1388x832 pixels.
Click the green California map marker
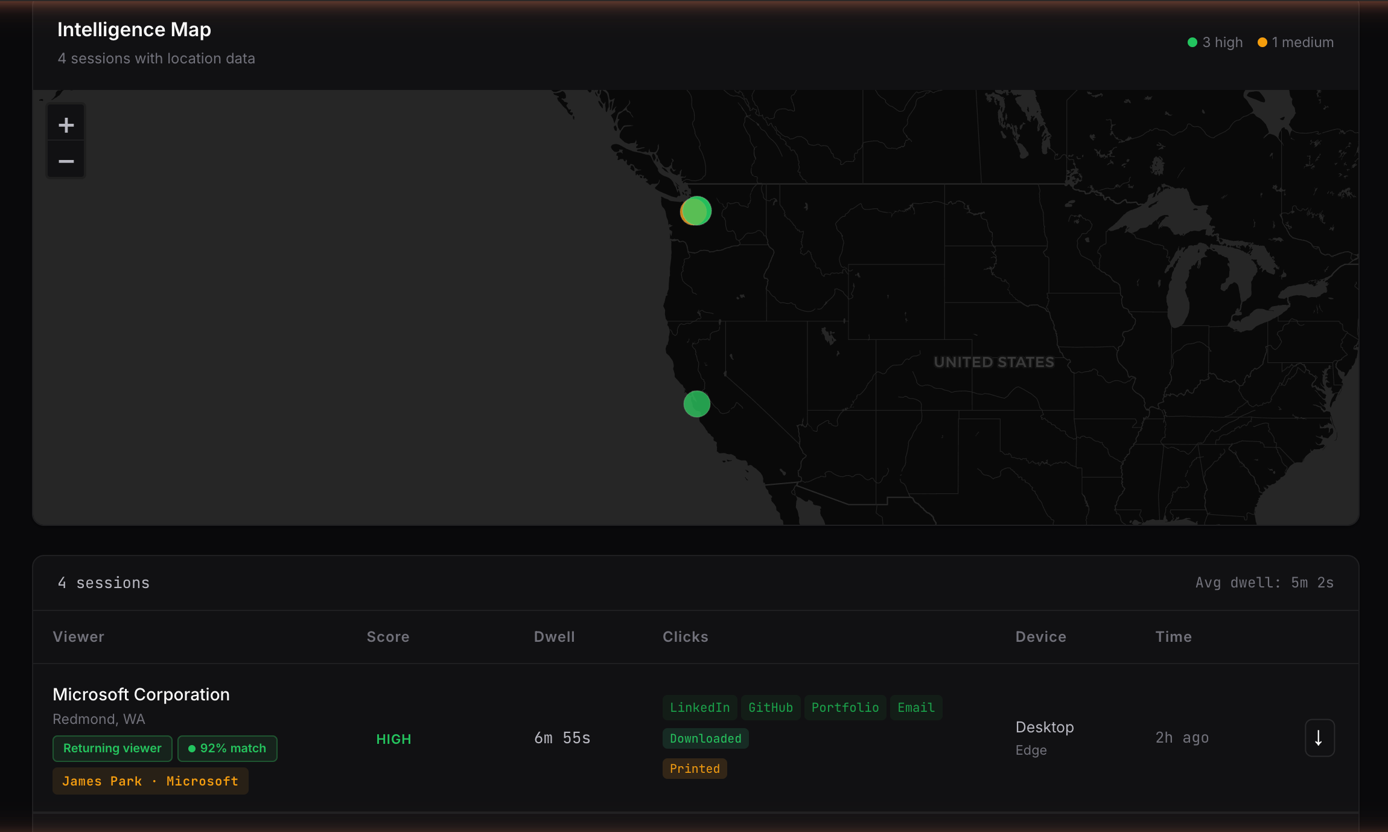(x=696, y=404)
